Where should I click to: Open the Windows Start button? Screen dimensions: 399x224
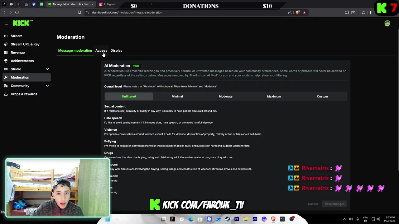[x=108, y=219]
